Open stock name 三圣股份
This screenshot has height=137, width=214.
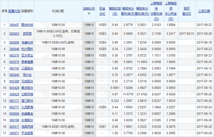tap(27, 68)
